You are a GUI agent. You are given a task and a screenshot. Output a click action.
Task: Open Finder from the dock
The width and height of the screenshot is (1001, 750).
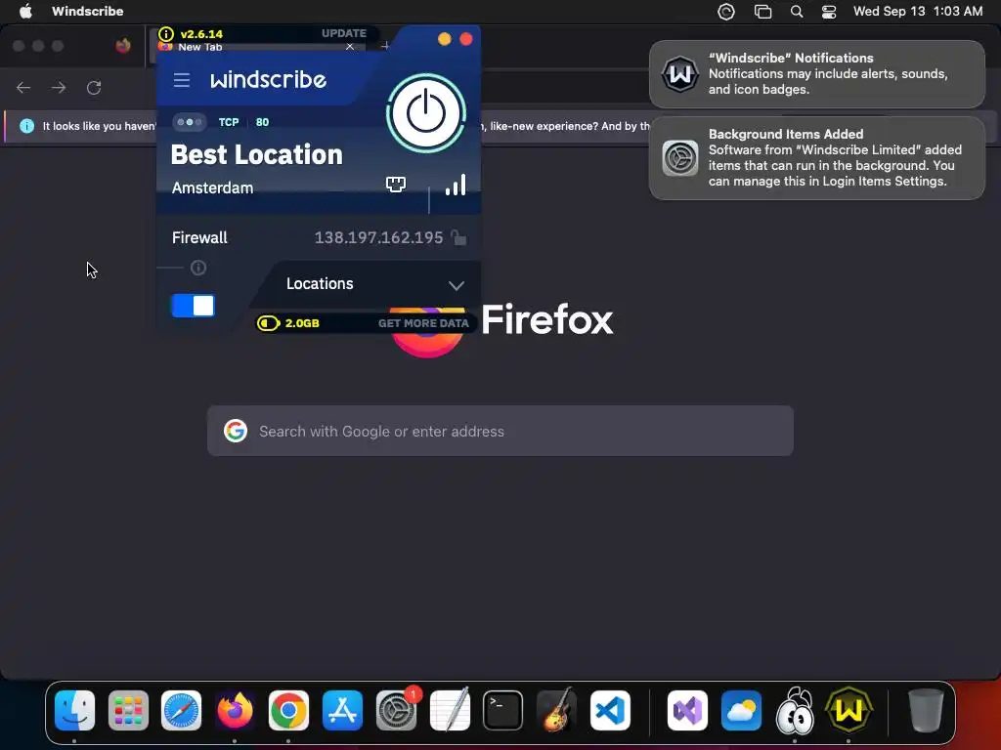pyautogui.click(x=74, y=710)
